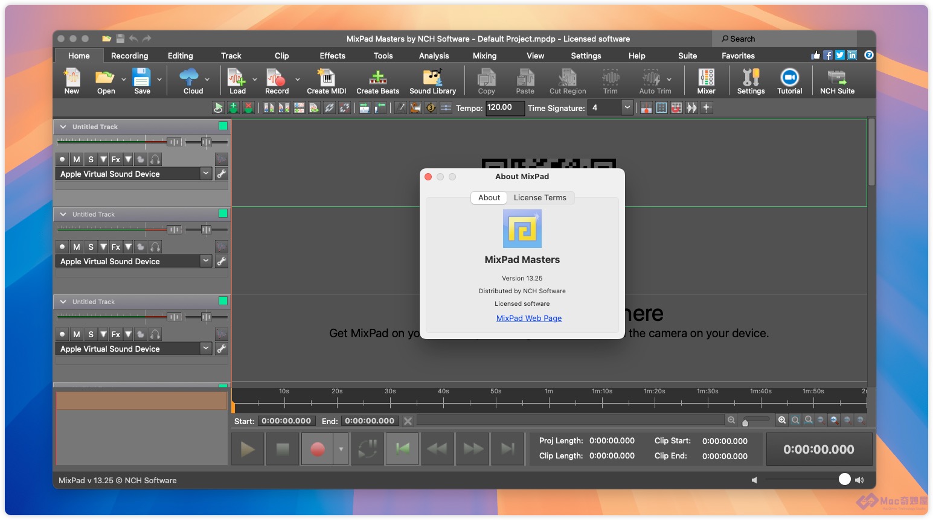
Task: Click the thumbs-up like icon
Action: click(x=816, y=55)
